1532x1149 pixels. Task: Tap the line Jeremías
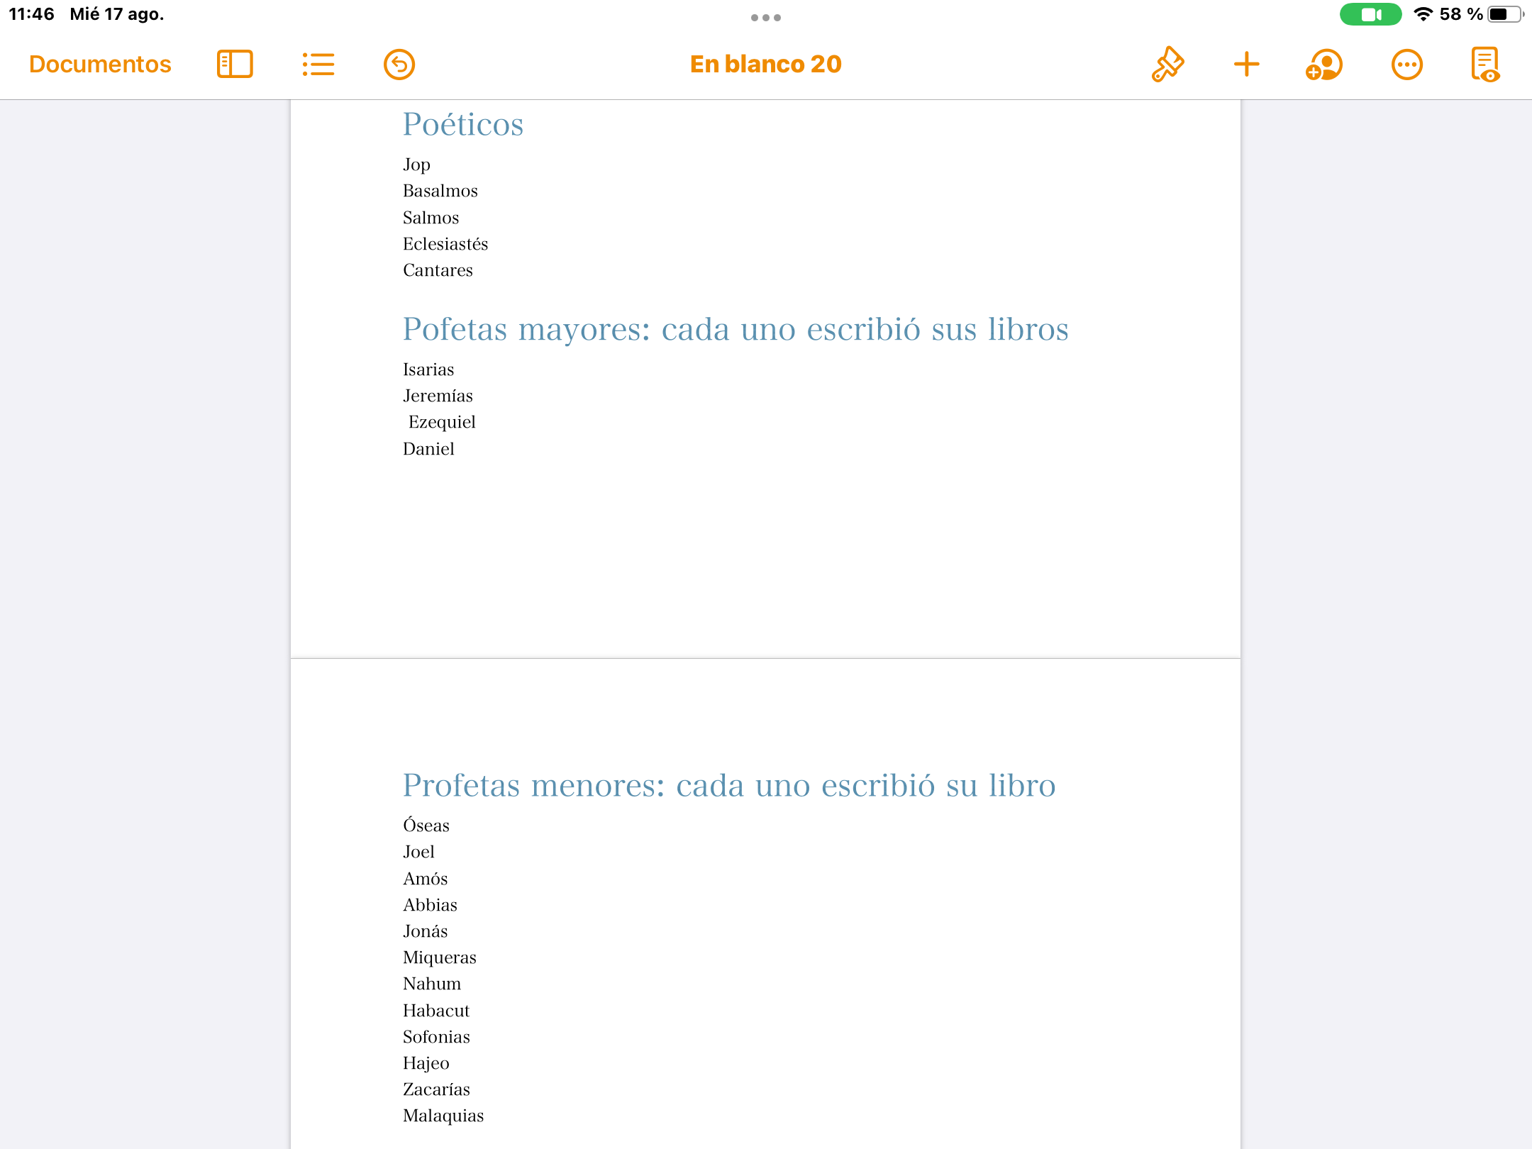(x=438, y=396)
